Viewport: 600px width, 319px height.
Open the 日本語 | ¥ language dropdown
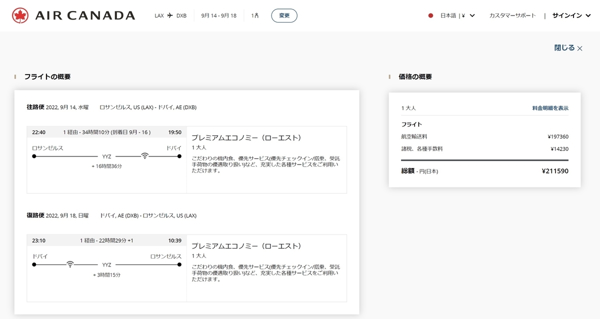457,15
